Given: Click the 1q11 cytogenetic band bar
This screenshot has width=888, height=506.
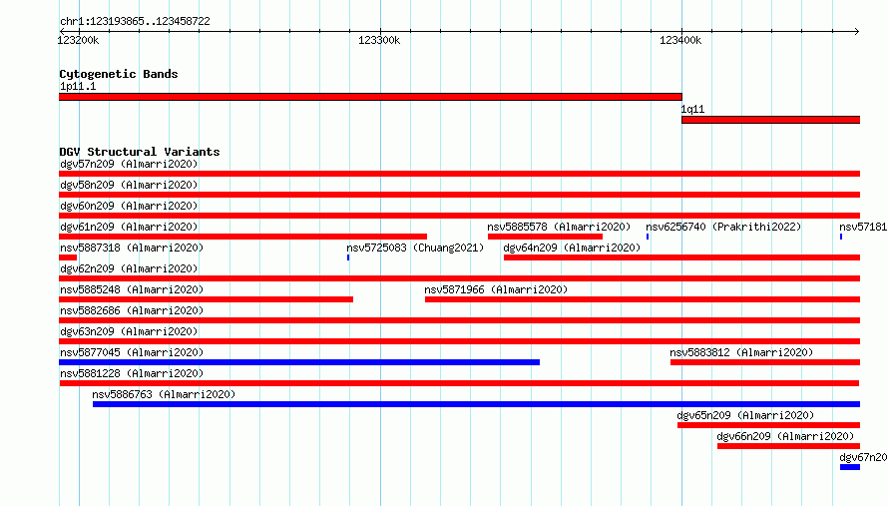Looking at the screenshot, I should coord(771,120).
